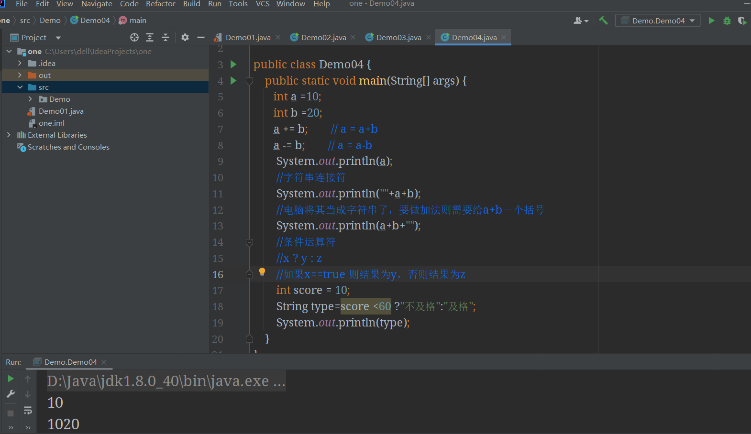Open run configuration Demo.Demo04 dropdown

tap(658, 21)
